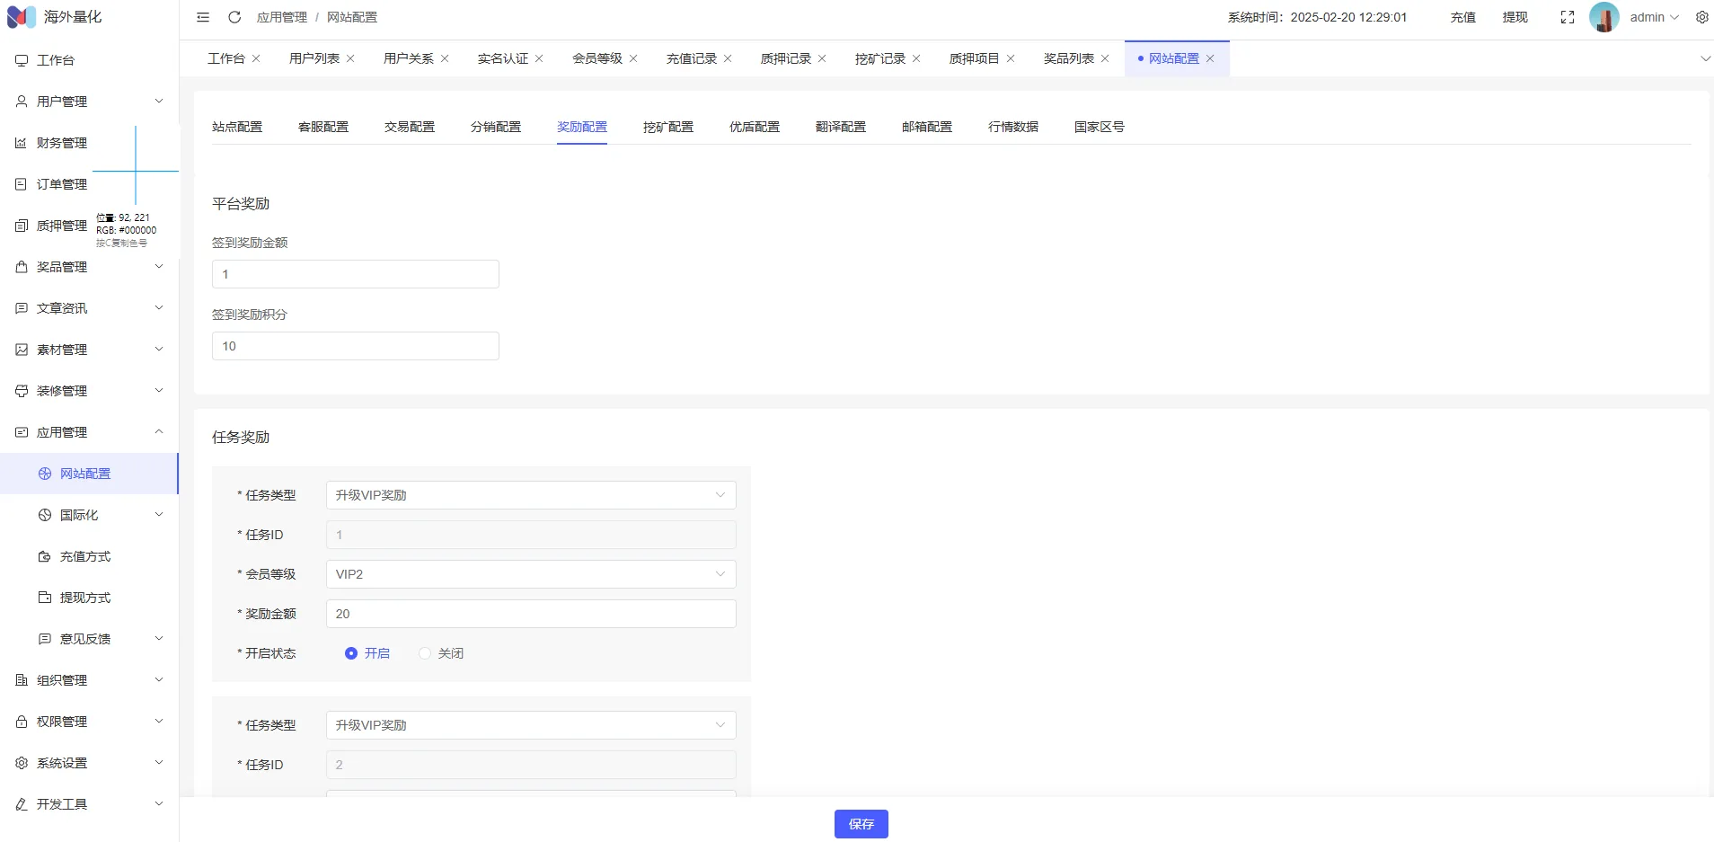This screenshot has width=1714, height=842.
Task: Open the first 任务类型 dropdown
Action: coord(530,495)
